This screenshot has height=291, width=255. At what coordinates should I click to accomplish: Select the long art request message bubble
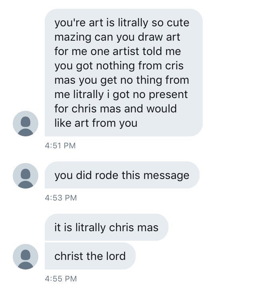click(x=124, y=73)
